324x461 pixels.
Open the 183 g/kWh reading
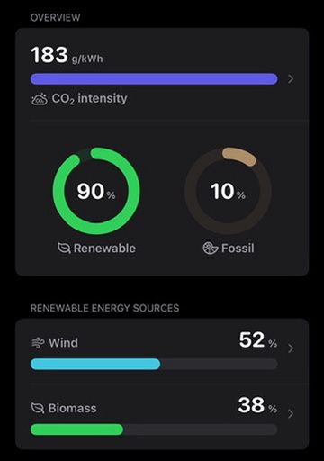pos(67,55)
